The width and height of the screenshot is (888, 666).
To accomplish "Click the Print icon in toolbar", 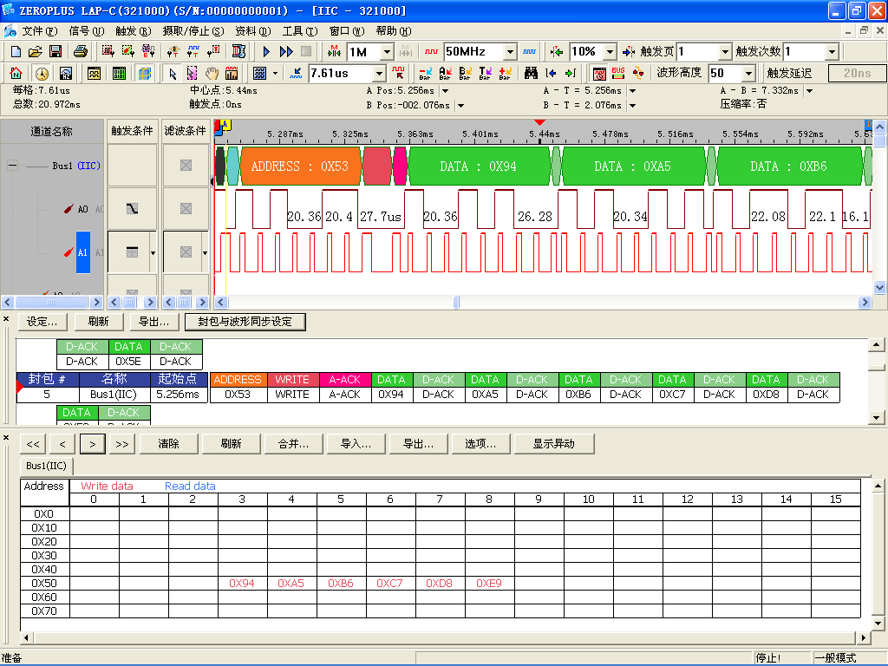I will click(x=80, y=52).
